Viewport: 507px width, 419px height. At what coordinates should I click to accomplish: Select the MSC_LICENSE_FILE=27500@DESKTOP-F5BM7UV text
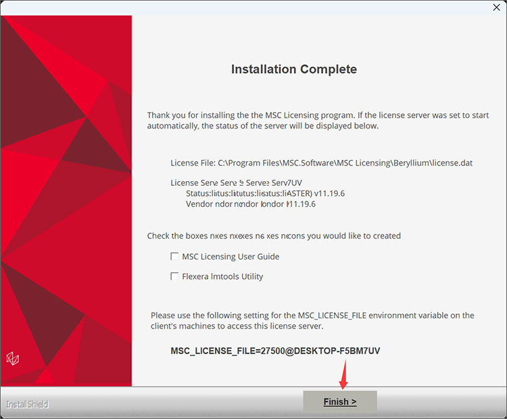pos(275,351)
